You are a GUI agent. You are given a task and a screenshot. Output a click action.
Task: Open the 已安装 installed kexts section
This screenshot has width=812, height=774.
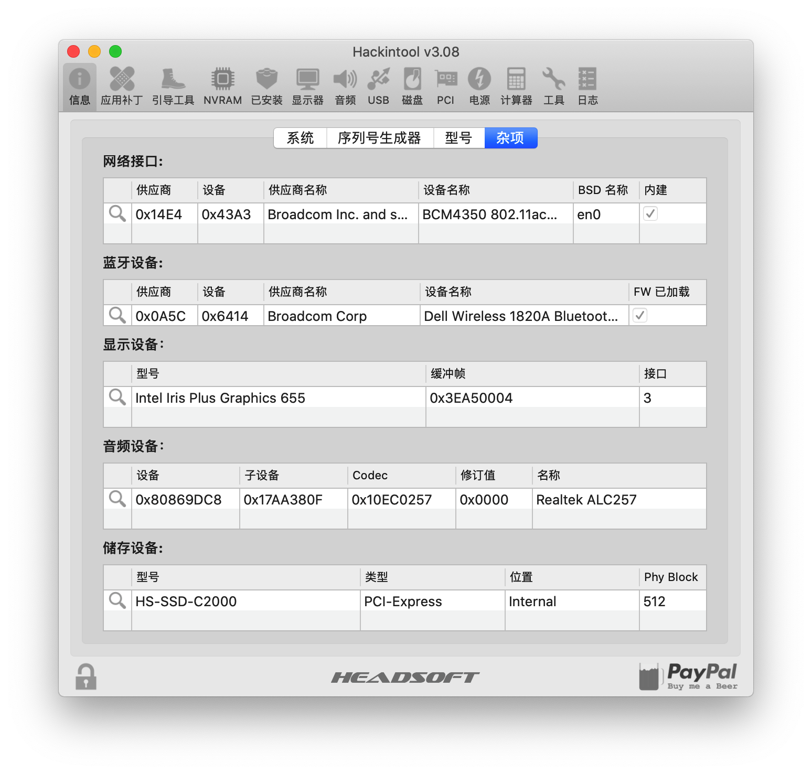pyautogui.click(x=266, y=87)
